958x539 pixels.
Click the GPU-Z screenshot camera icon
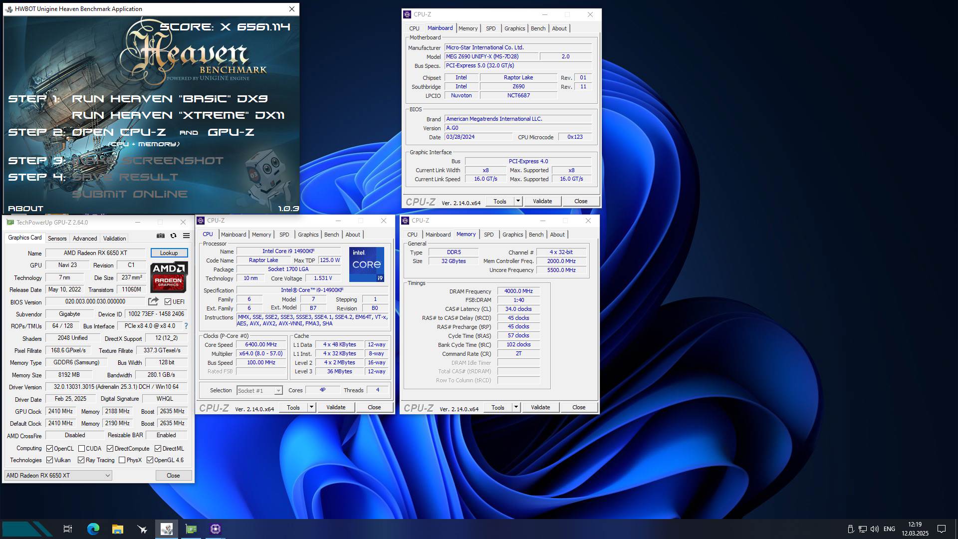tap(161, 236)
